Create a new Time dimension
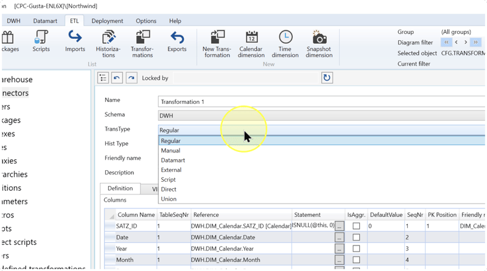Screen dimensions: 487x271 pos(285,44)
